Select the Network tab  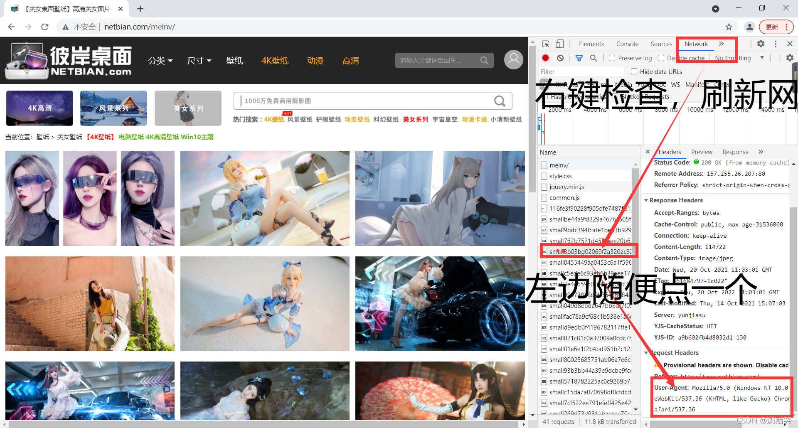[x=696, y=44]
